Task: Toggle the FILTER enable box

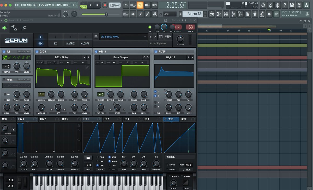Action: pyautogui.click(x=156, y=52)
